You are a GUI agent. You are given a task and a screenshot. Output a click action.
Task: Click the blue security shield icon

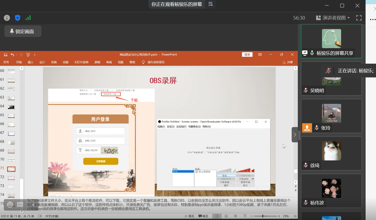[x=18, y=18]
